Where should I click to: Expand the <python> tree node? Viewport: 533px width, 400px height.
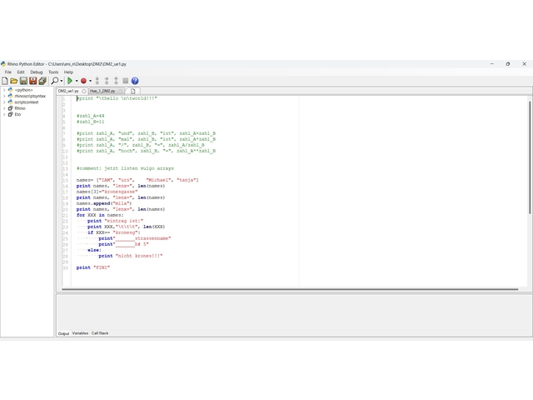tap(4, 90)
